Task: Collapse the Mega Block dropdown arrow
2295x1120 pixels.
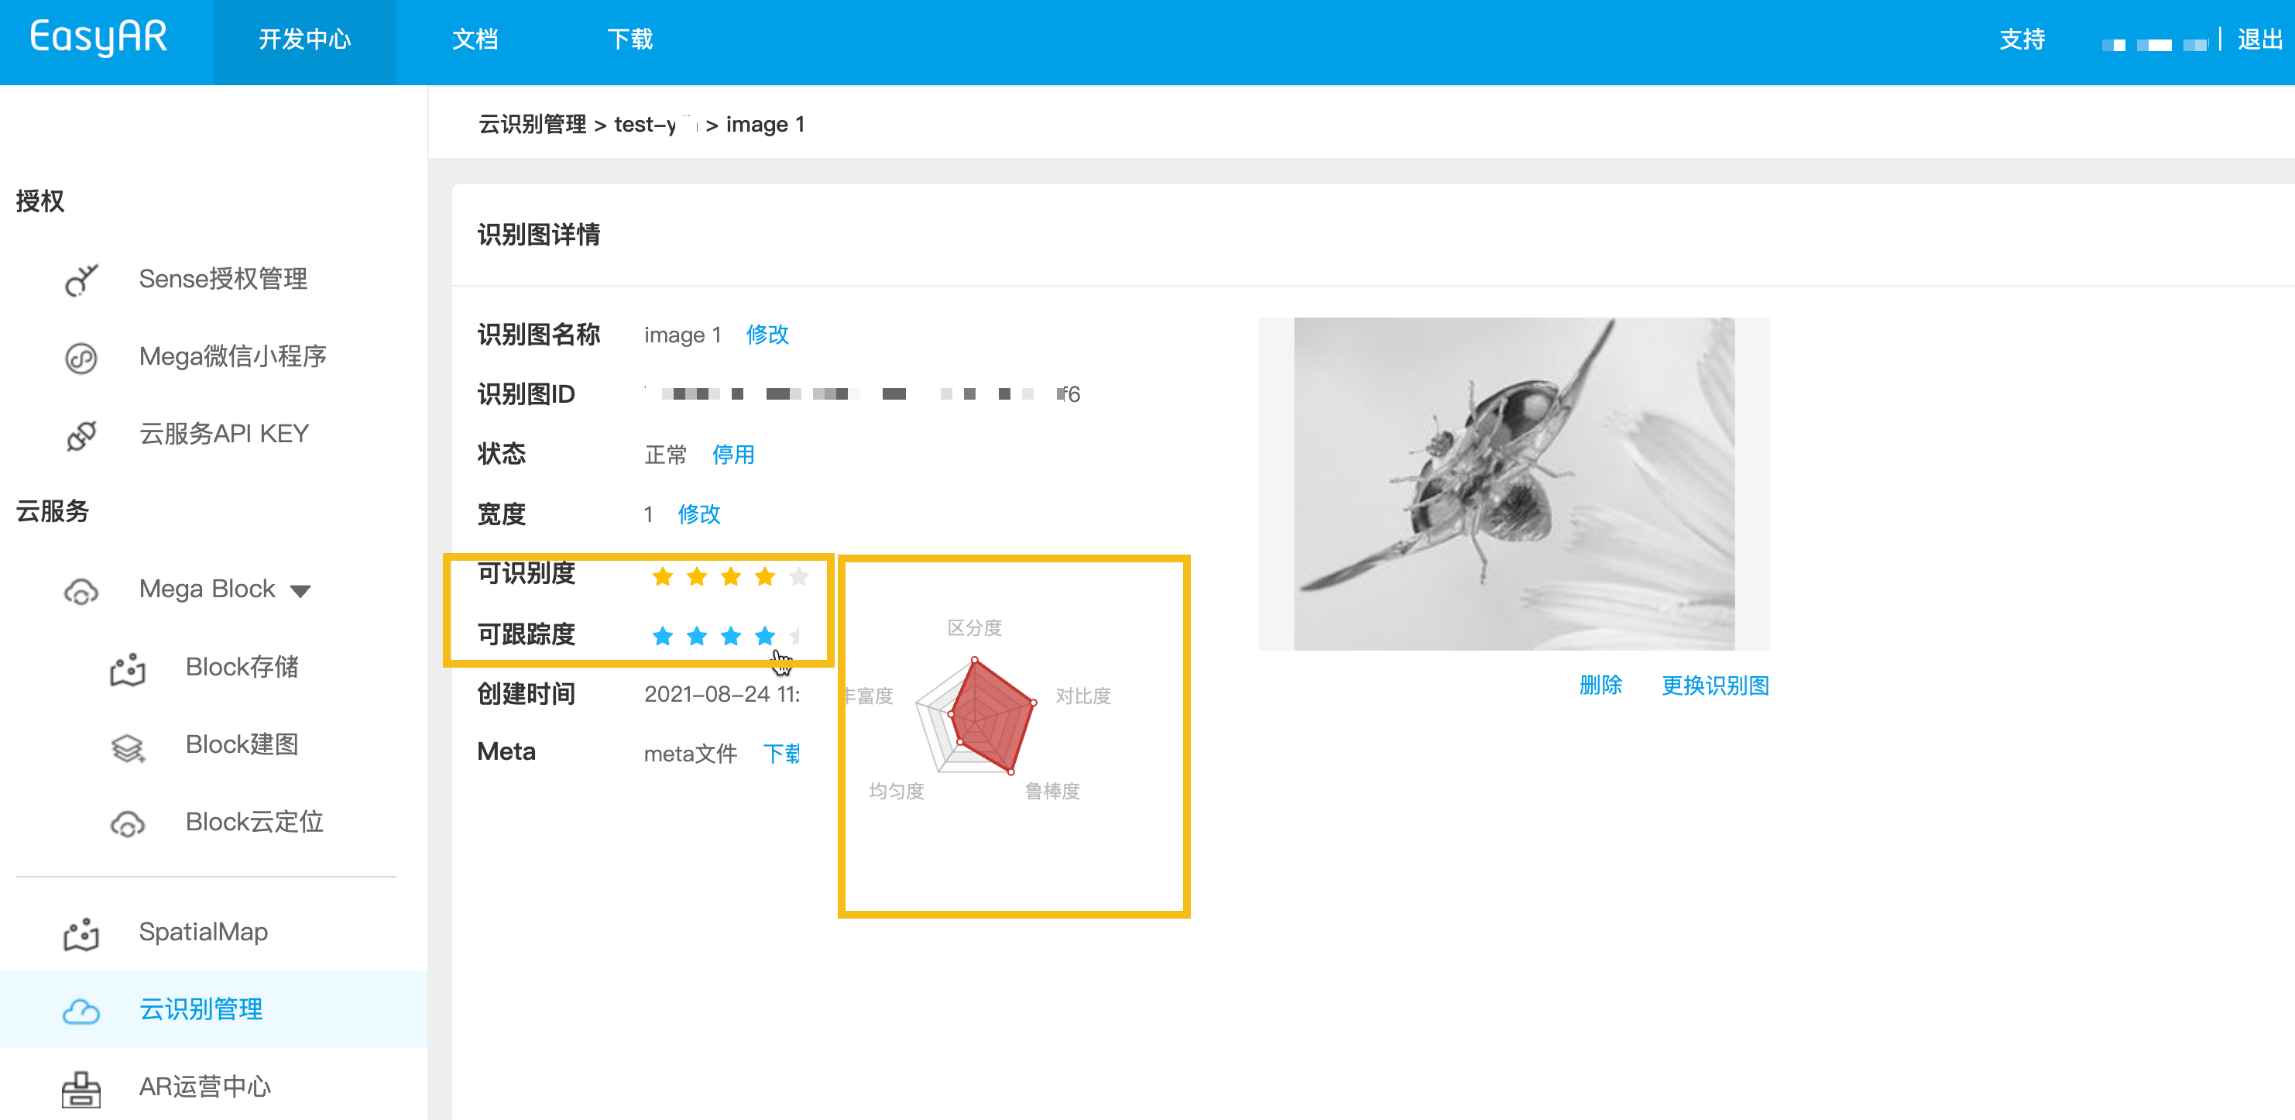Action: (300, 591)
